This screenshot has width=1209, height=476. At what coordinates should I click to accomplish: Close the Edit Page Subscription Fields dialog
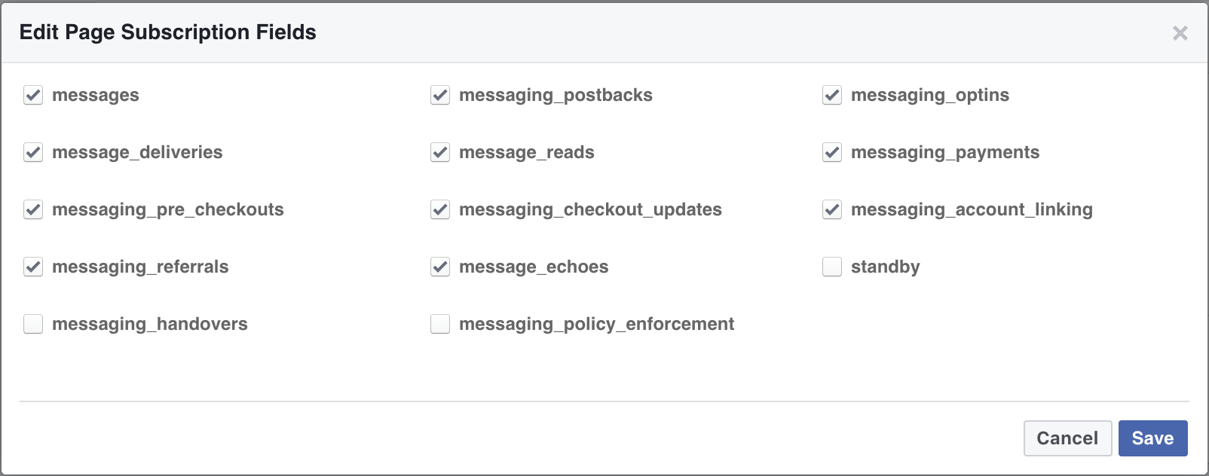(1180, 33)
